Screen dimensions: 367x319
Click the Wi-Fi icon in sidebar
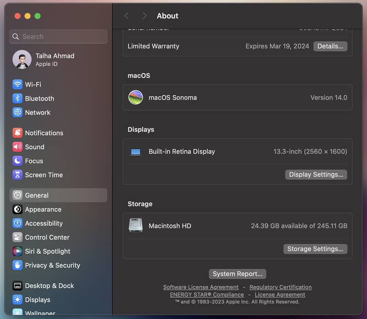coord(17,85)
